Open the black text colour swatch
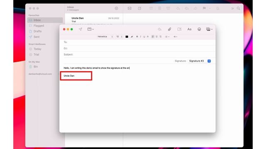The width and height of the screenshot is (266, 149). (x=127, y=37)
